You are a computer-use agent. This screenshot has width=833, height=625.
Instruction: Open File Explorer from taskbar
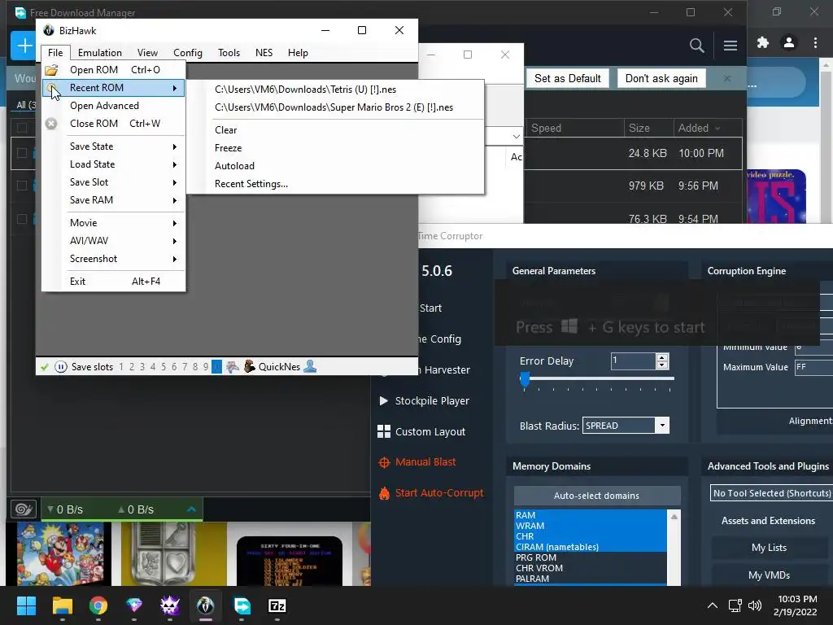(62, 605)
